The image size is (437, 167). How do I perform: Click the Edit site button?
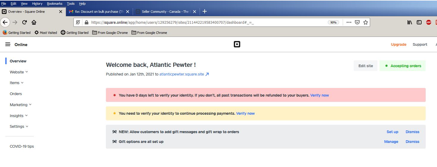click(366, 66)
